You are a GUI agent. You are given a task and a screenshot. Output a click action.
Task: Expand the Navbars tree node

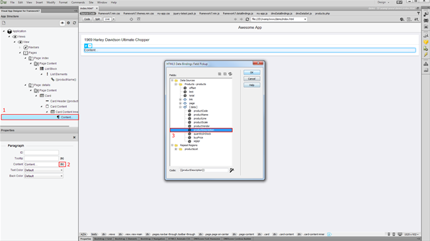20,48
